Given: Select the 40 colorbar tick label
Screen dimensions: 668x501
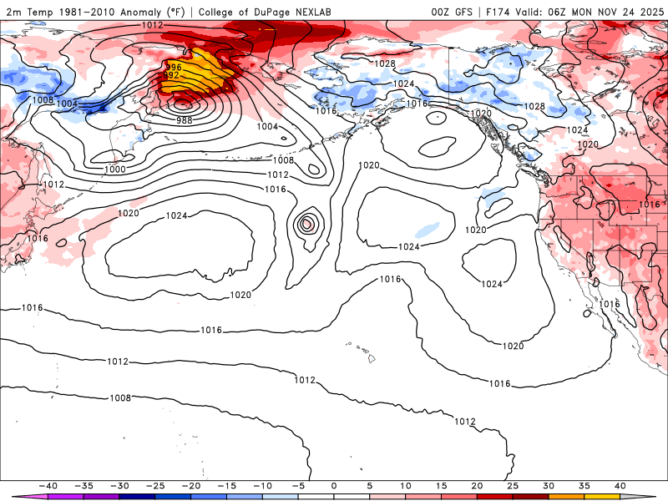Looking at the screenshot, I should pyautogui.click(x=620, y=486).
